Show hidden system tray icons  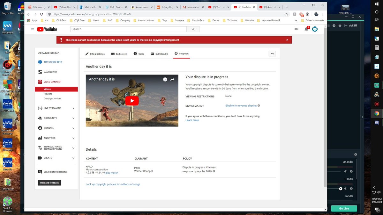374,188
